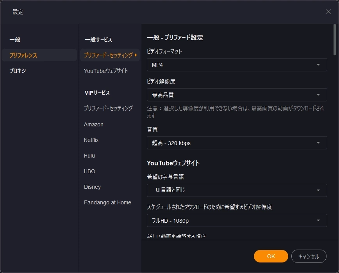The height and width of the screenshot is (273, 339).
Task: Select プリファード・セッティング under VIPサービス
Action: (108, 108)
